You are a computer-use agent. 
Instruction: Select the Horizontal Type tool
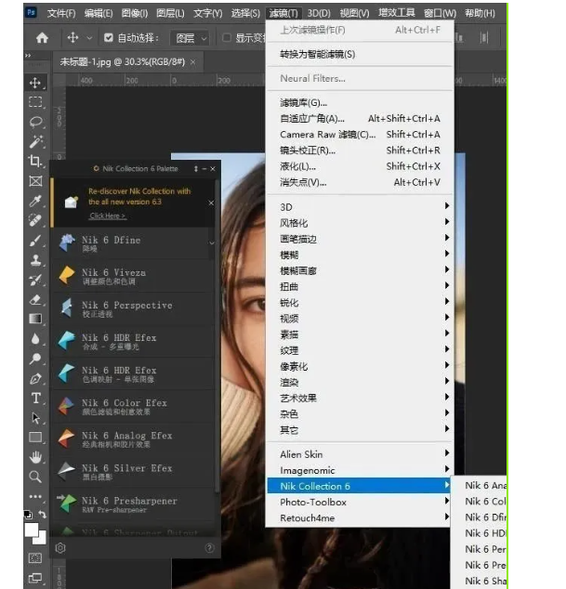point(35,398)
